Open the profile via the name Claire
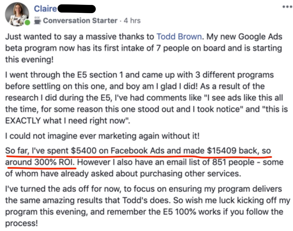 (45, 9)
